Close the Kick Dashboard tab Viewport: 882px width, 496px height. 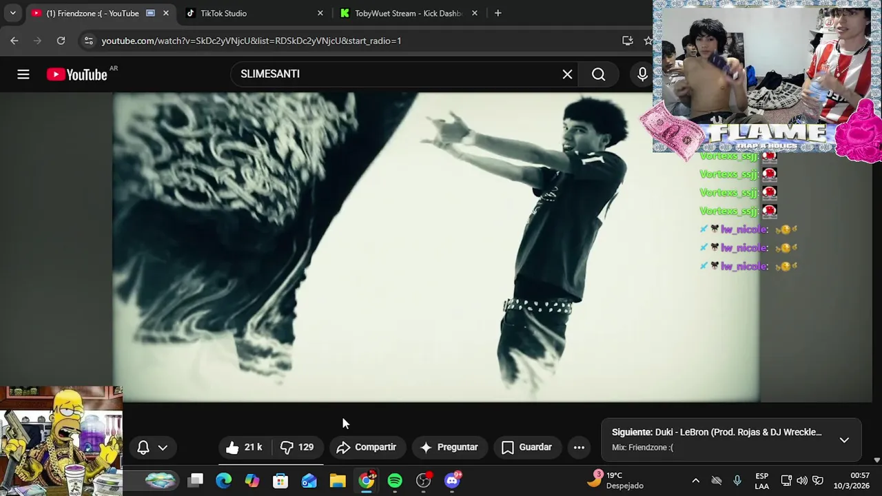(x=475, y=13)
